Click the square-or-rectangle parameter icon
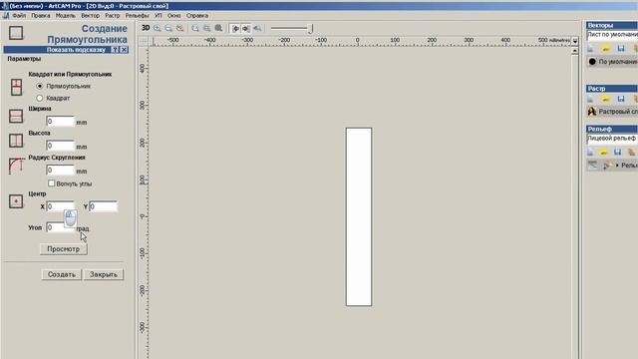Viewport: 638px width, 359px height. [16, 87]
